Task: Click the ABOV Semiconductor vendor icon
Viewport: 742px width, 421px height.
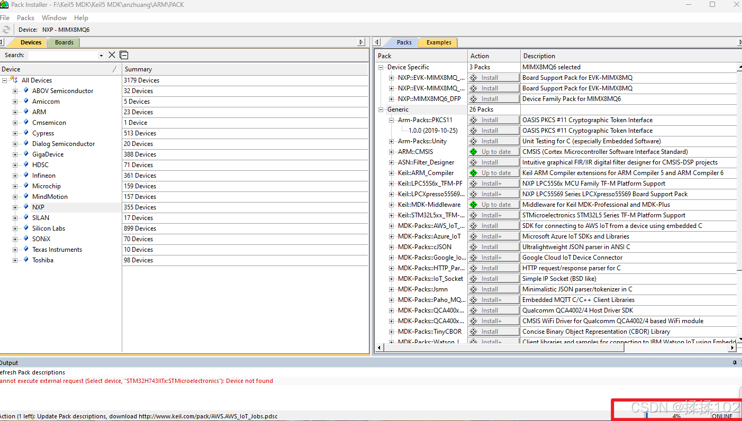Action: pos(26,90)
